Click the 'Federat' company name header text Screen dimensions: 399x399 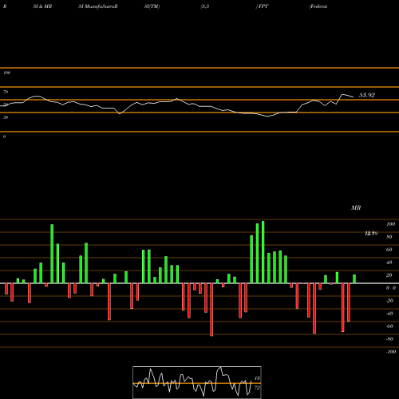point(318,6)
